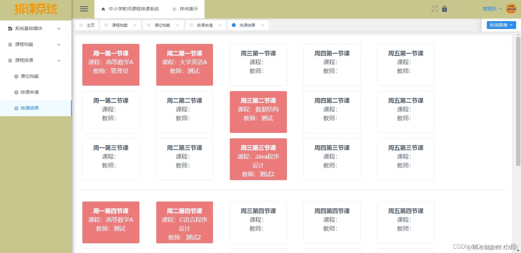Open 排课申请 in the sidebar
Screen dimensions: 521x253
pyautogui.click(x=35, y=92)
